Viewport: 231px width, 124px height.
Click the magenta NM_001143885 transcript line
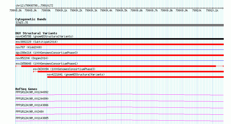(119, 120)
